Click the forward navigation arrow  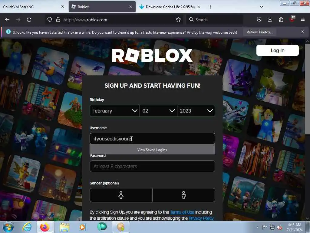coord(18,20)
